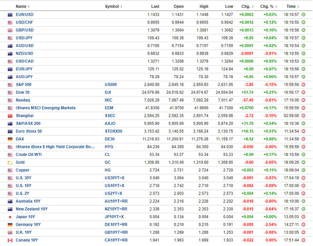Open iShares MSCI Emerging Markets link
Screen dimensions: 313x246
tap(46, 108)
